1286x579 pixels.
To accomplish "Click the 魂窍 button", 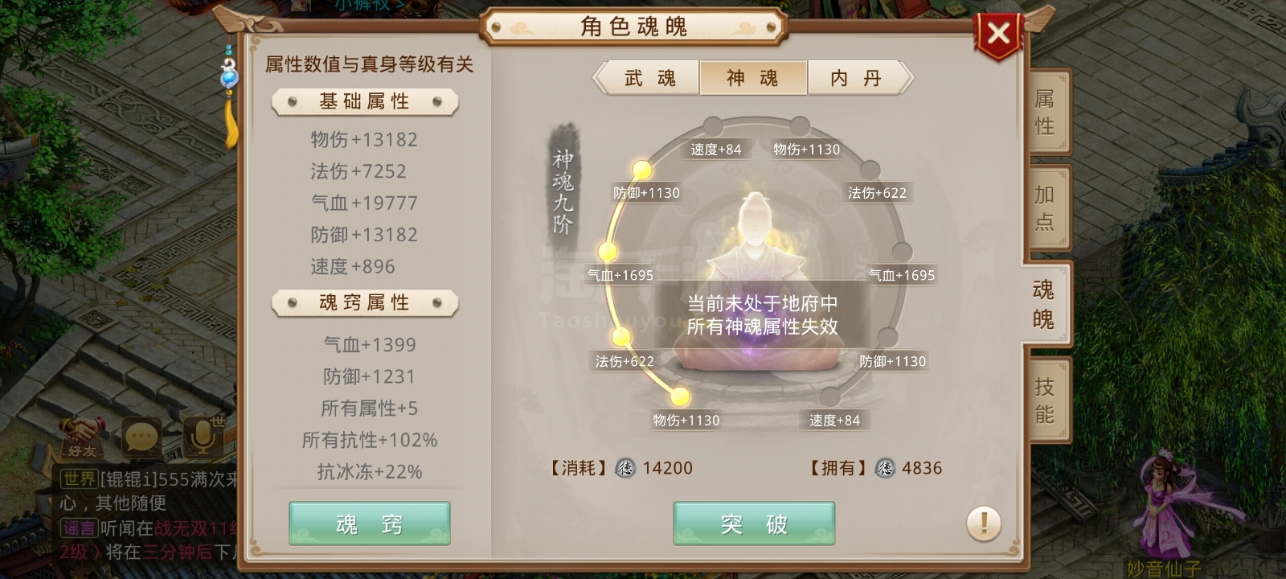I will click(370, 524).
